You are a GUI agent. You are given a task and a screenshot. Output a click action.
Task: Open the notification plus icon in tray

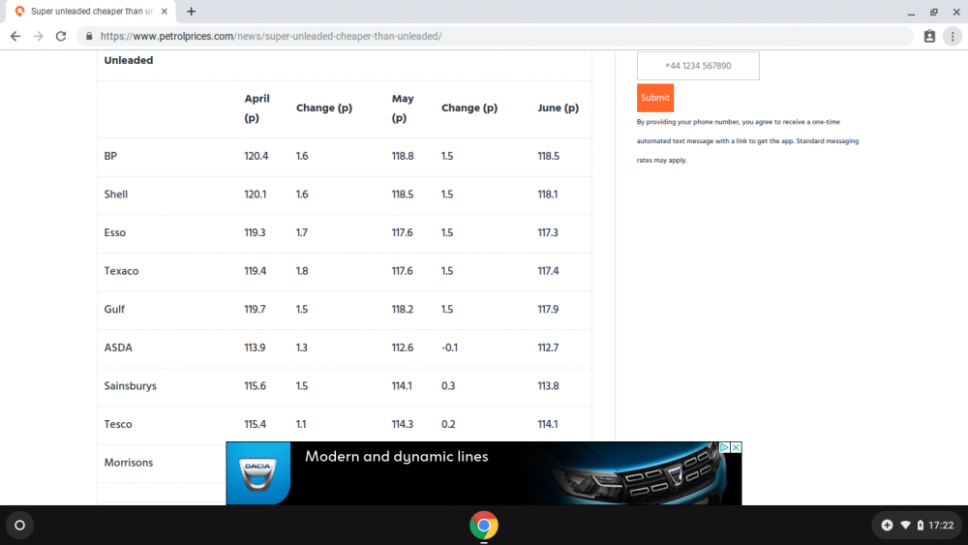[x=887, y=526]
